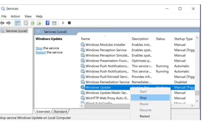Choose Pause in the context menu
The image size is (205, 128).
coord(150,104)
